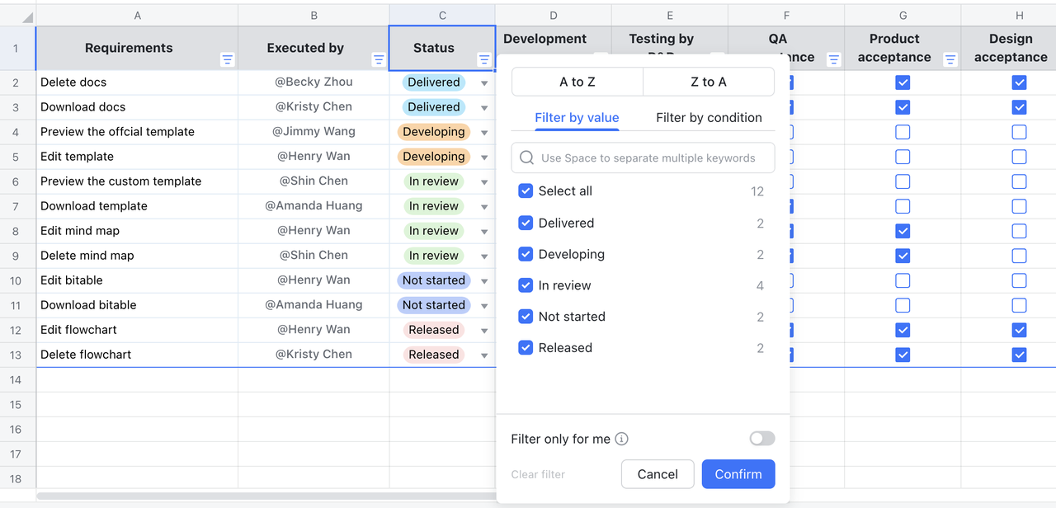Screen dimensions: 1056x508
Task: Switch to Filter by condition tab
Action: click(x=709, y=117)
